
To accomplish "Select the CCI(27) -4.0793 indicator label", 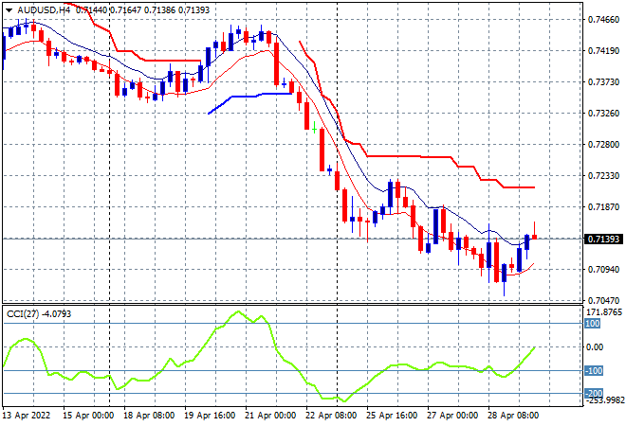I will tap(39, 314).
